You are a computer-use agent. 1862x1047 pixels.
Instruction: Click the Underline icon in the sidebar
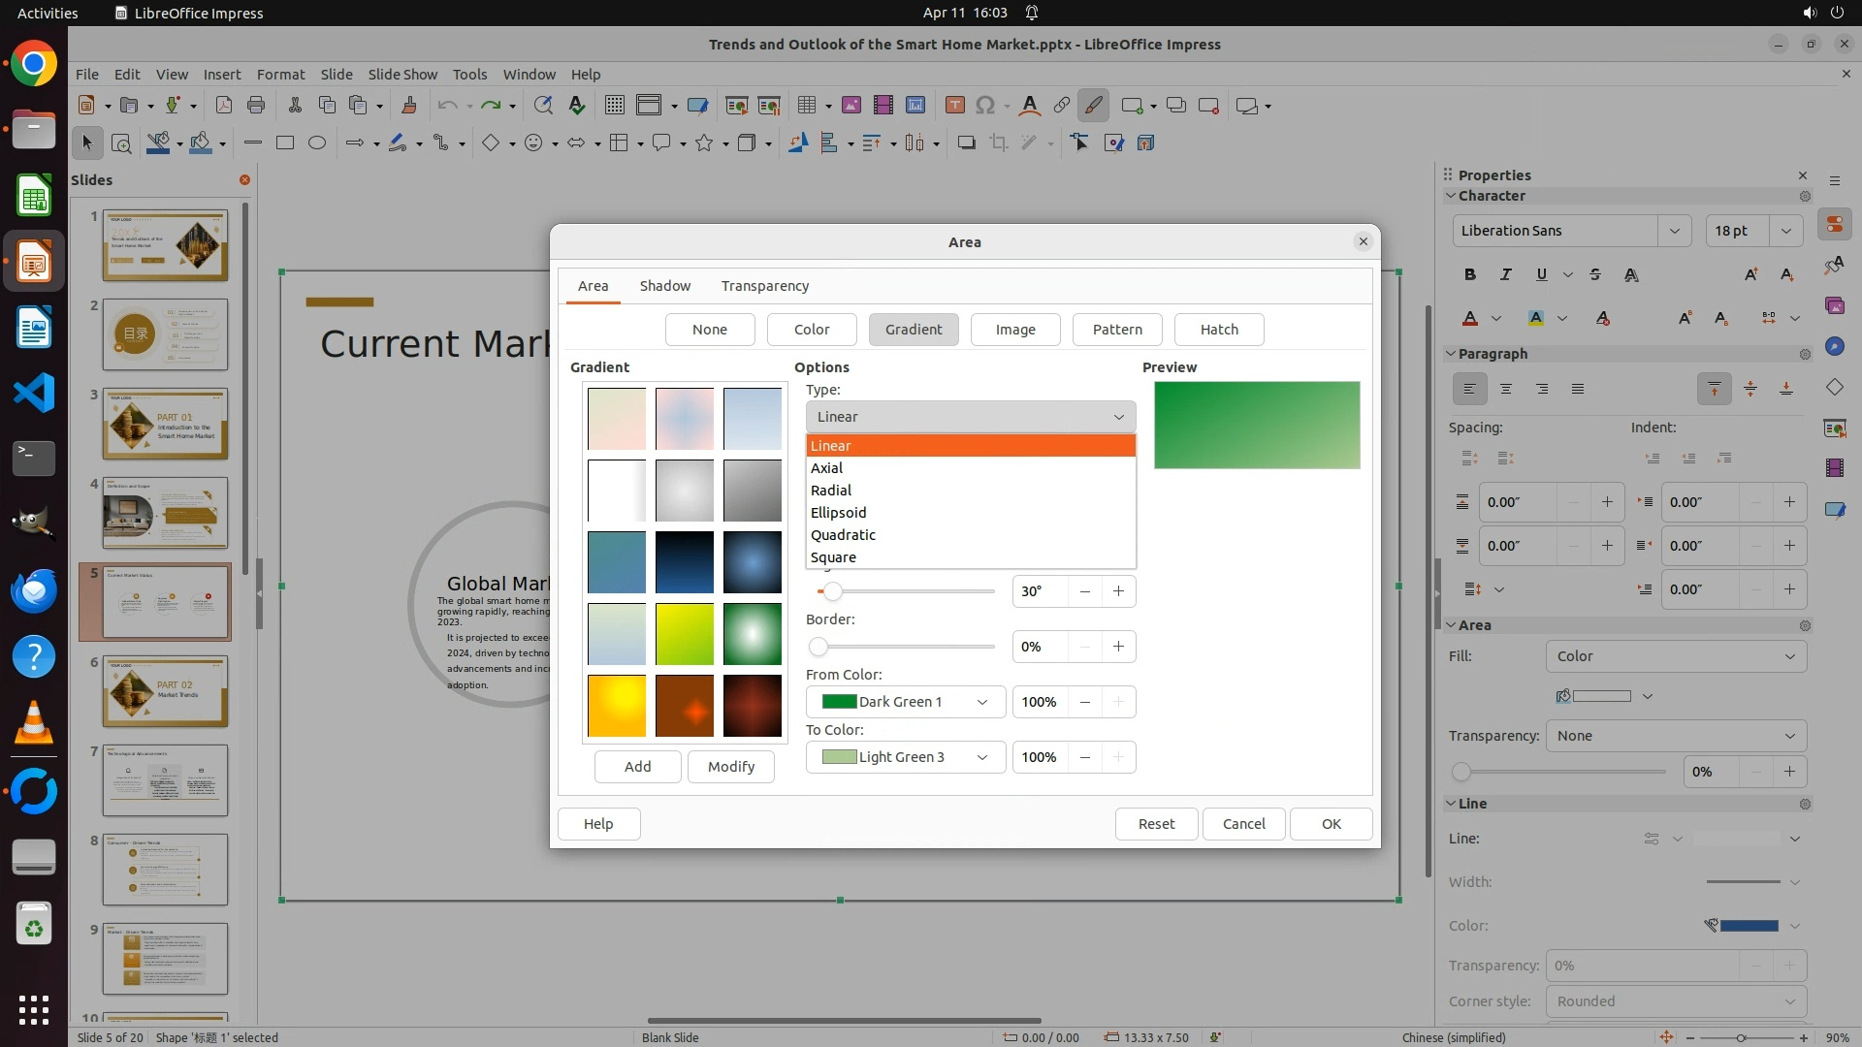(1541, 275)
